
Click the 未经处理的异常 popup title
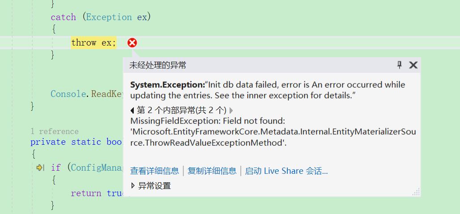(x=158, y=65)
